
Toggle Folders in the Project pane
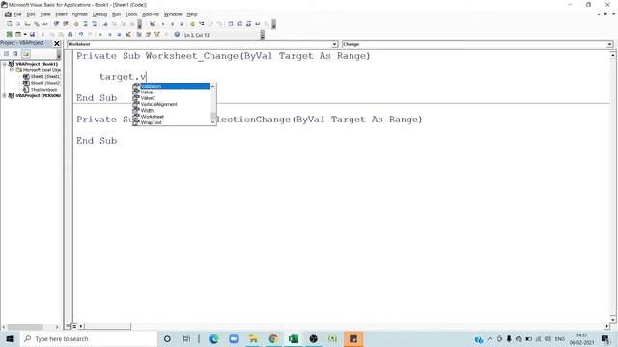tap(26, 54)
